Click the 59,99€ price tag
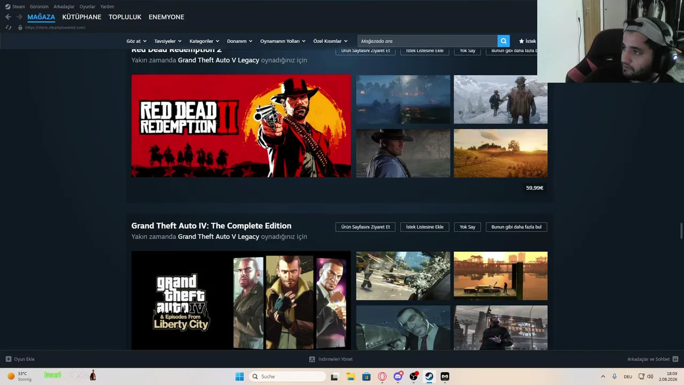Viewport: 684px width, 385px height. 534,188
